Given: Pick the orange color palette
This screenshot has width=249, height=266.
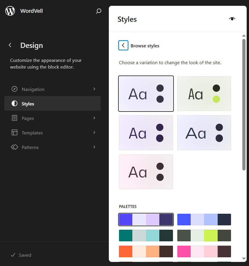Looking at the screenshot, I should click(x=146, y=251).
